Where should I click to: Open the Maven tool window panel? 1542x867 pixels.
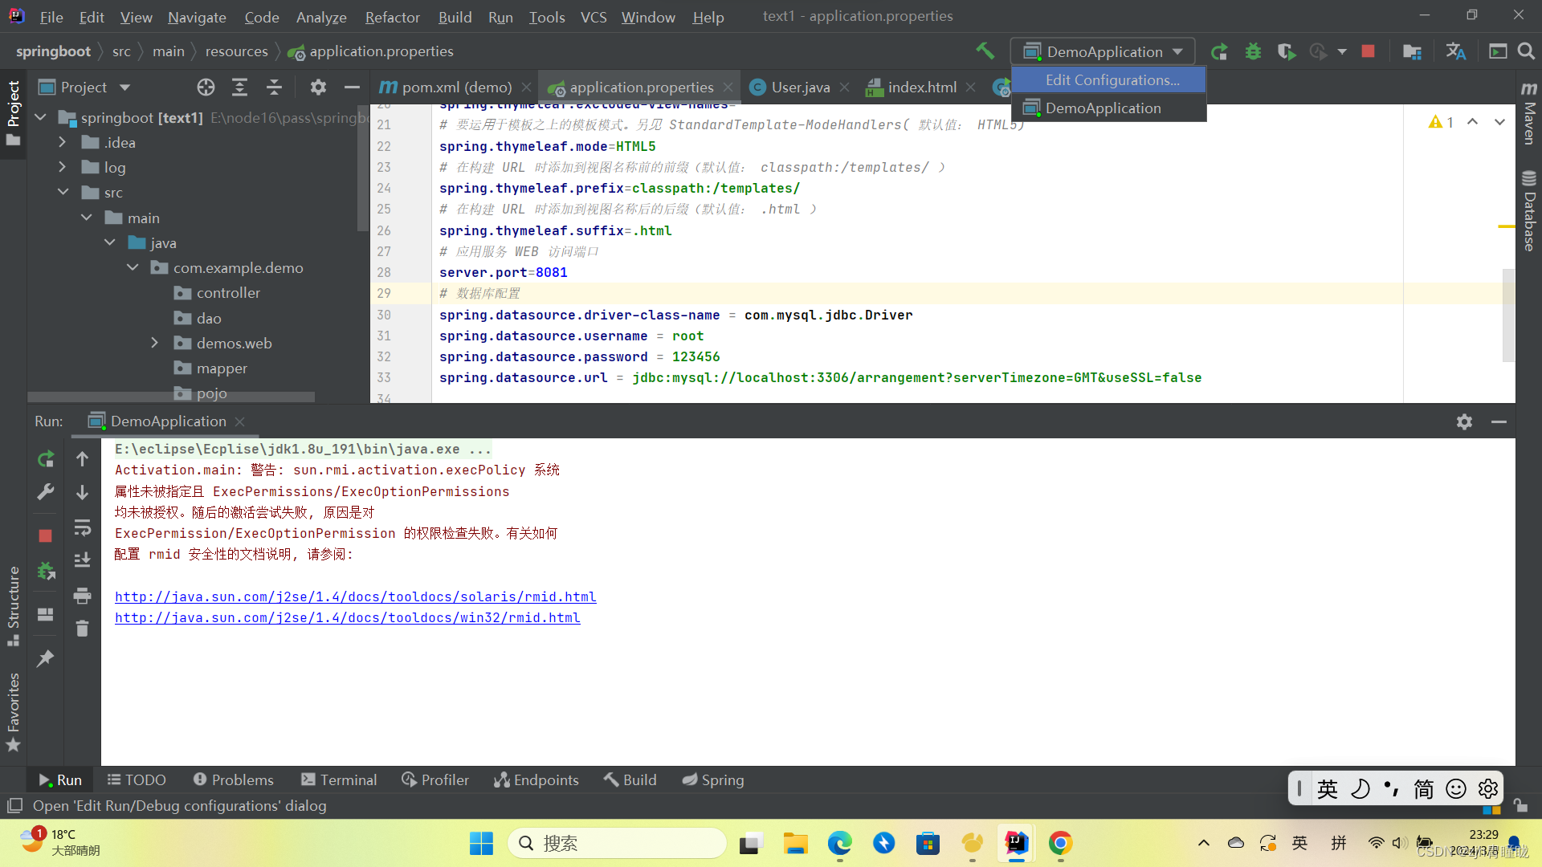point(1529,120)
